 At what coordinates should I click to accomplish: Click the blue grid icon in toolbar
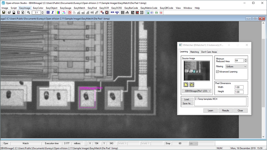[48, 12]
